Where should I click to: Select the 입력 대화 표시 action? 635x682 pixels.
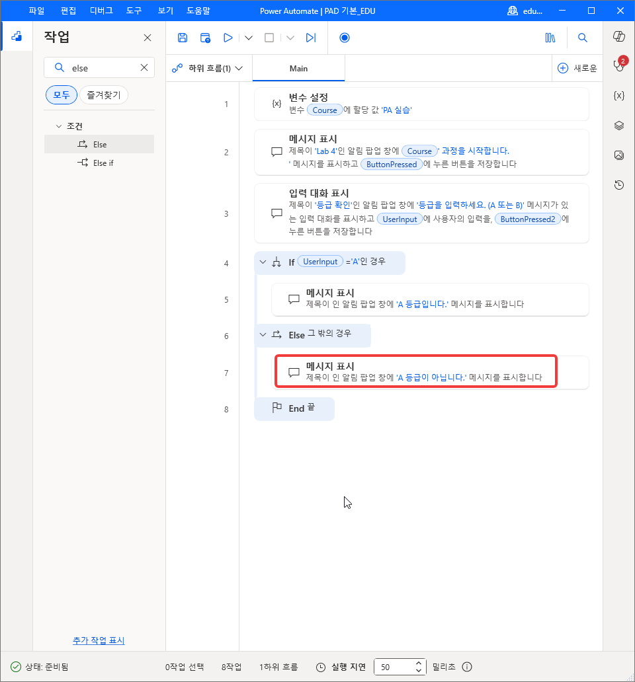pos(421,213)
